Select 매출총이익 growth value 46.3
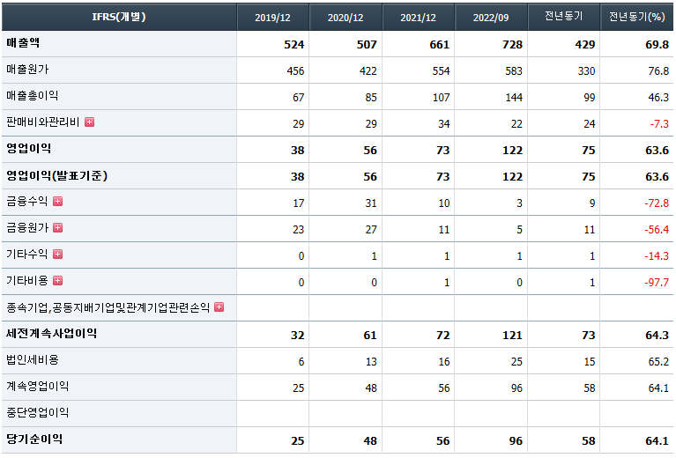The height and width of the screenshot is (458, 676). point(658,98)
